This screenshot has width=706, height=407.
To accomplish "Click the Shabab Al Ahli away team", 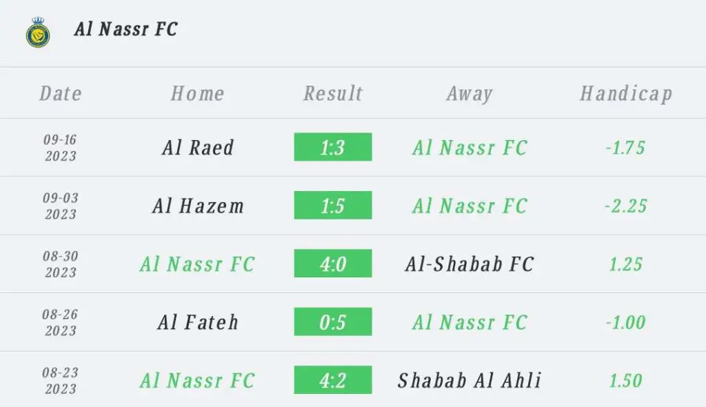I will click(470, 380).
